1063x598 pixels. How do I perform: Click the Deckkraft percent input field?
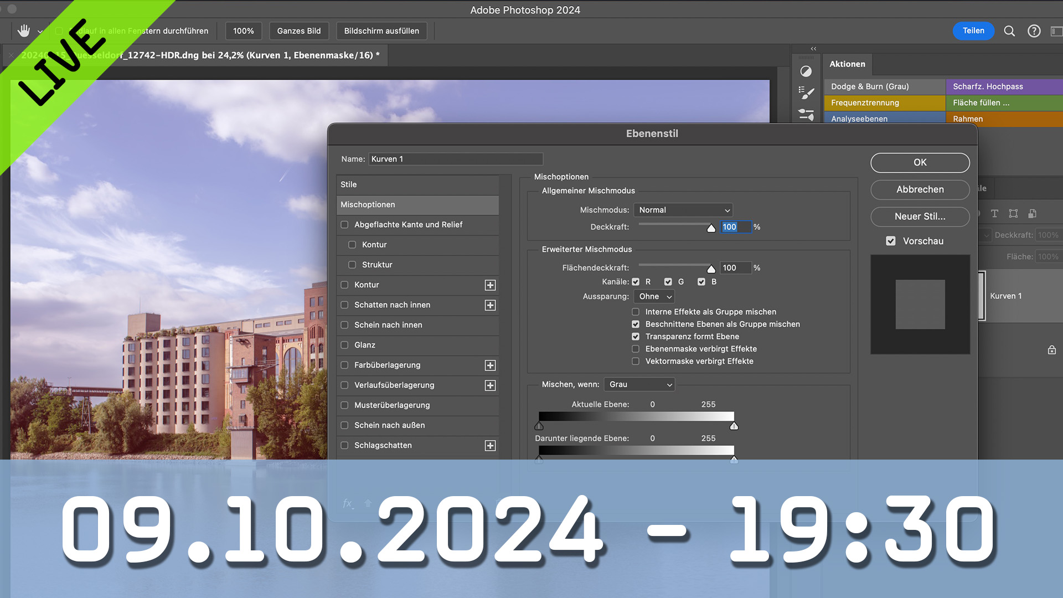coord(736,227)
